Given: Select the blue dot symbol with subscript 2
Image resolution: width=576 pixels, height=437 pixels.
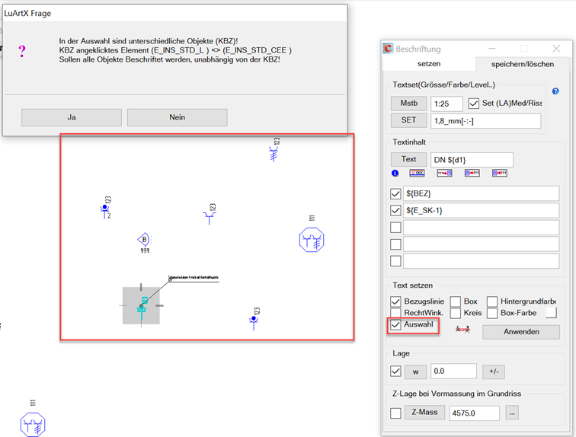Looking at the screenshot, I should coord(105,211).
